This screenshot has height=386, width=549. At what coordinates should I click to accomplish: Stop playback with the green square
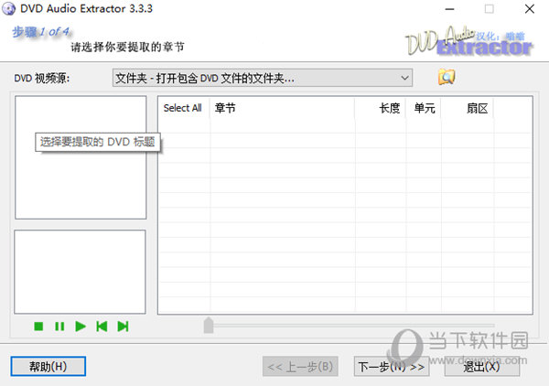coord(38,327)
